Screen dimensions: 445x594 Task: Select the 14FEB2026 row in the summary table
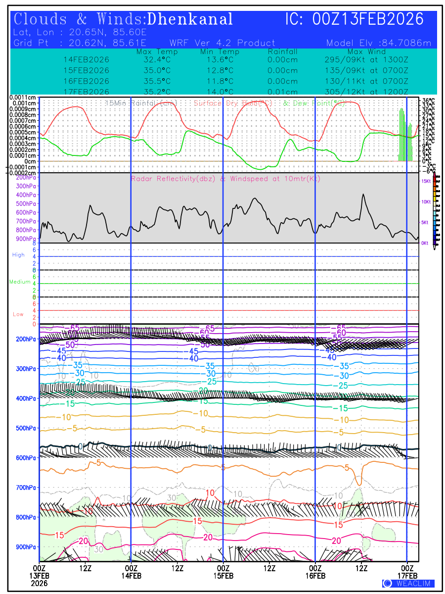point(87,59)
